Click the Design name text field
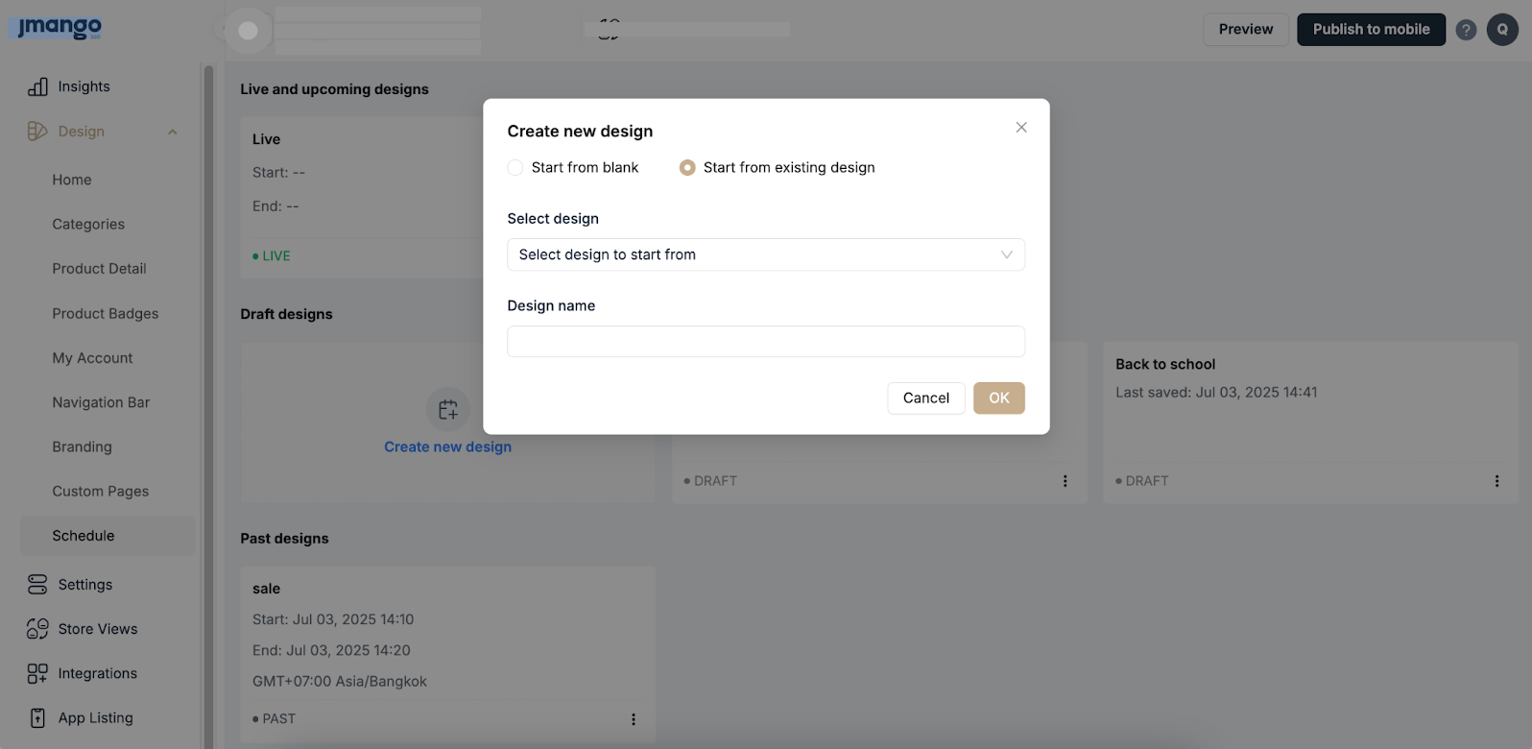The image size is (1532, 749). point(765,341)
